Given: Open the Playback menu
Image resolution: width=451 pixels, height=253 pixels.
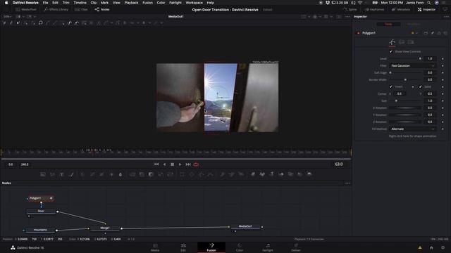Looking at the screenshot, I should click(131, 3).
